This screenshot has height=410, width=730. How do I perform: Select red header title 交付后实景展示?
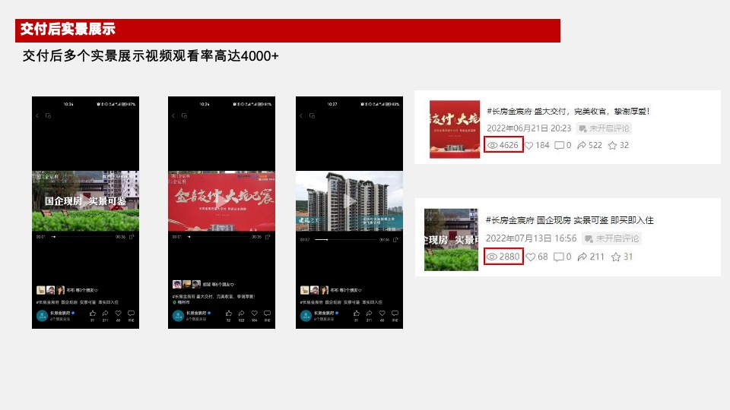[68, 30]
